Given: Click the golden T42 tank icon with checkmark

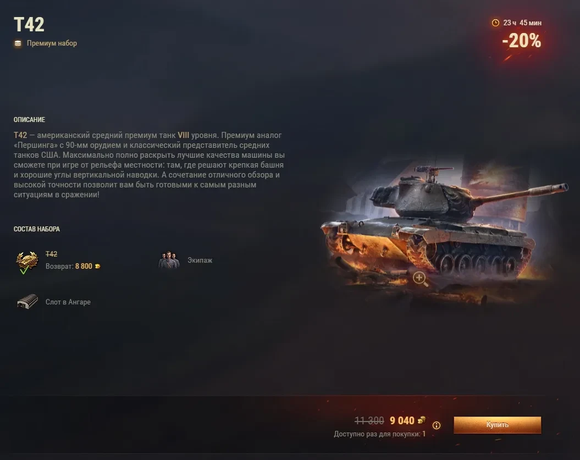Looking at the screenshot, I should point(27,262).
